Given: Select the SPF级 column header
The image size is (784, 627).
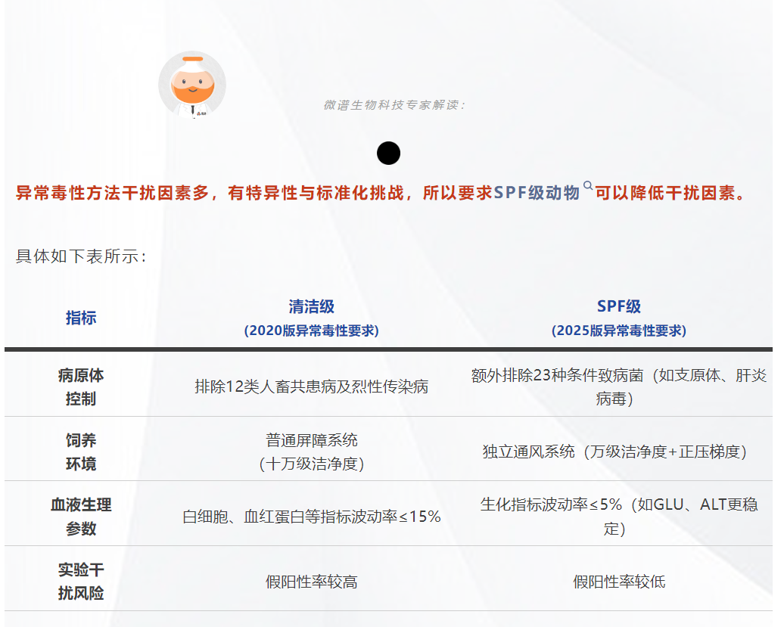Looking at the screenshot, I should pos(618,306).
